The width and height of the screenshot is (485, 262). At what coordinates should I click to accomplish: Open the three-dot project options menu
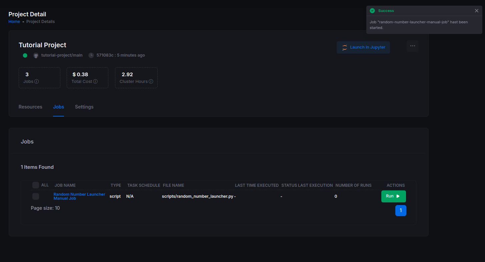tap(412, 46)
